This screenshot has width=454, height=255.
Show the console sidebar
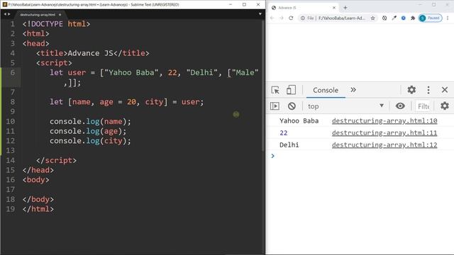[275, 106]
